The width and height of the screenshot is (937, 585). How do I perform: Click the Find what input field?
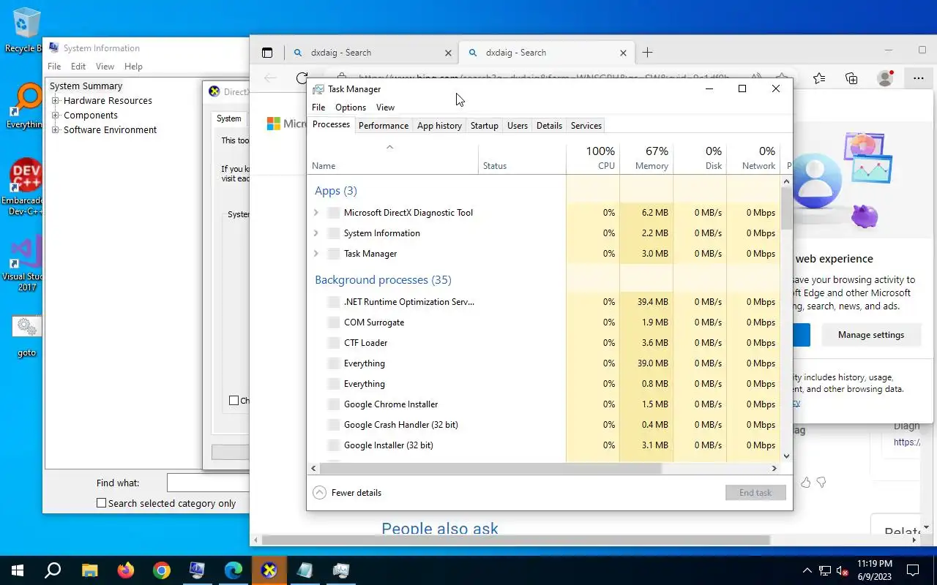coord(209,483)
